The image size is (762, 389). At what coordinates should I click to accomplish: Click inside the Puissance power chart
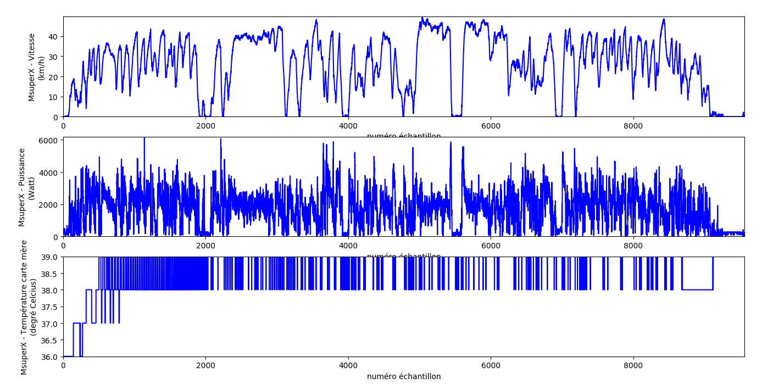404,187
